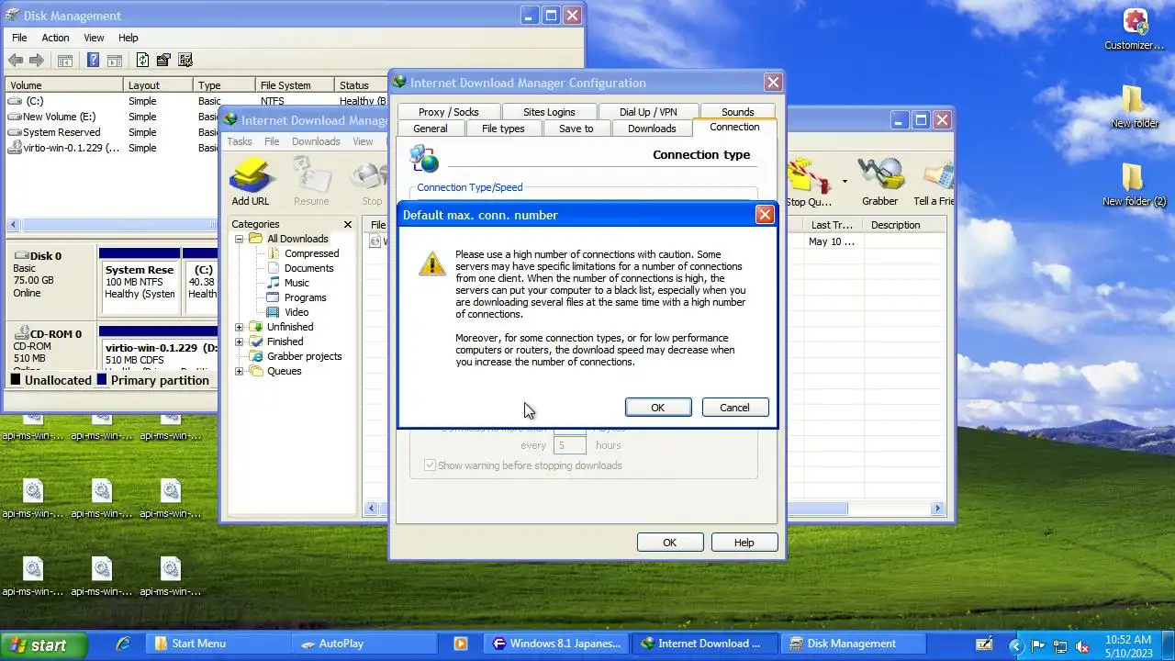This screenshot has width=1175, height=661.
Task: Cancel the Default max. conn. number dialog
Action: [x=734, y=408]
